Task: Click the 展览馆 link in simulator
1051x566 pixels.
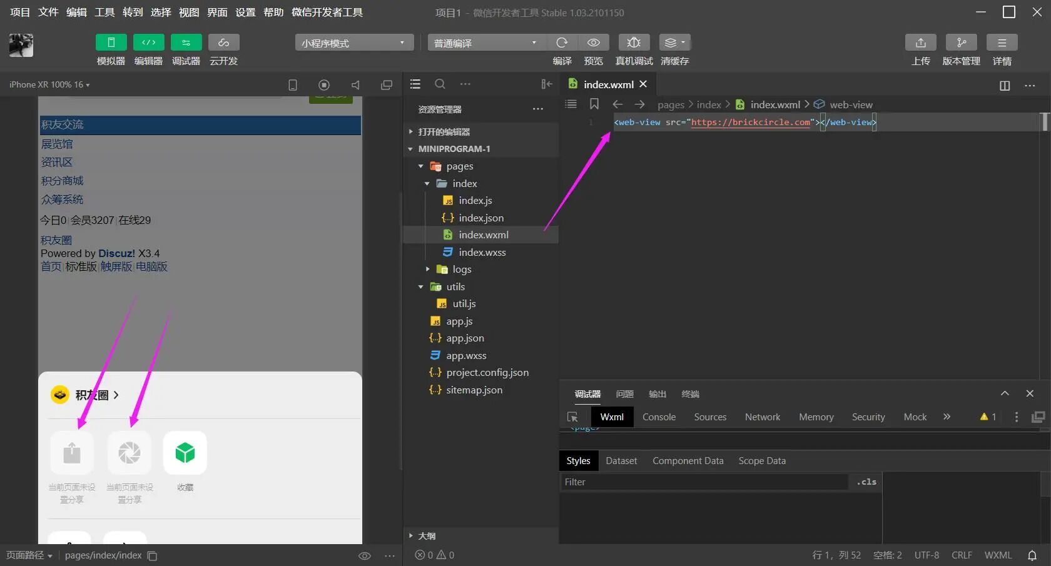Action: click(x=57, y=144)
